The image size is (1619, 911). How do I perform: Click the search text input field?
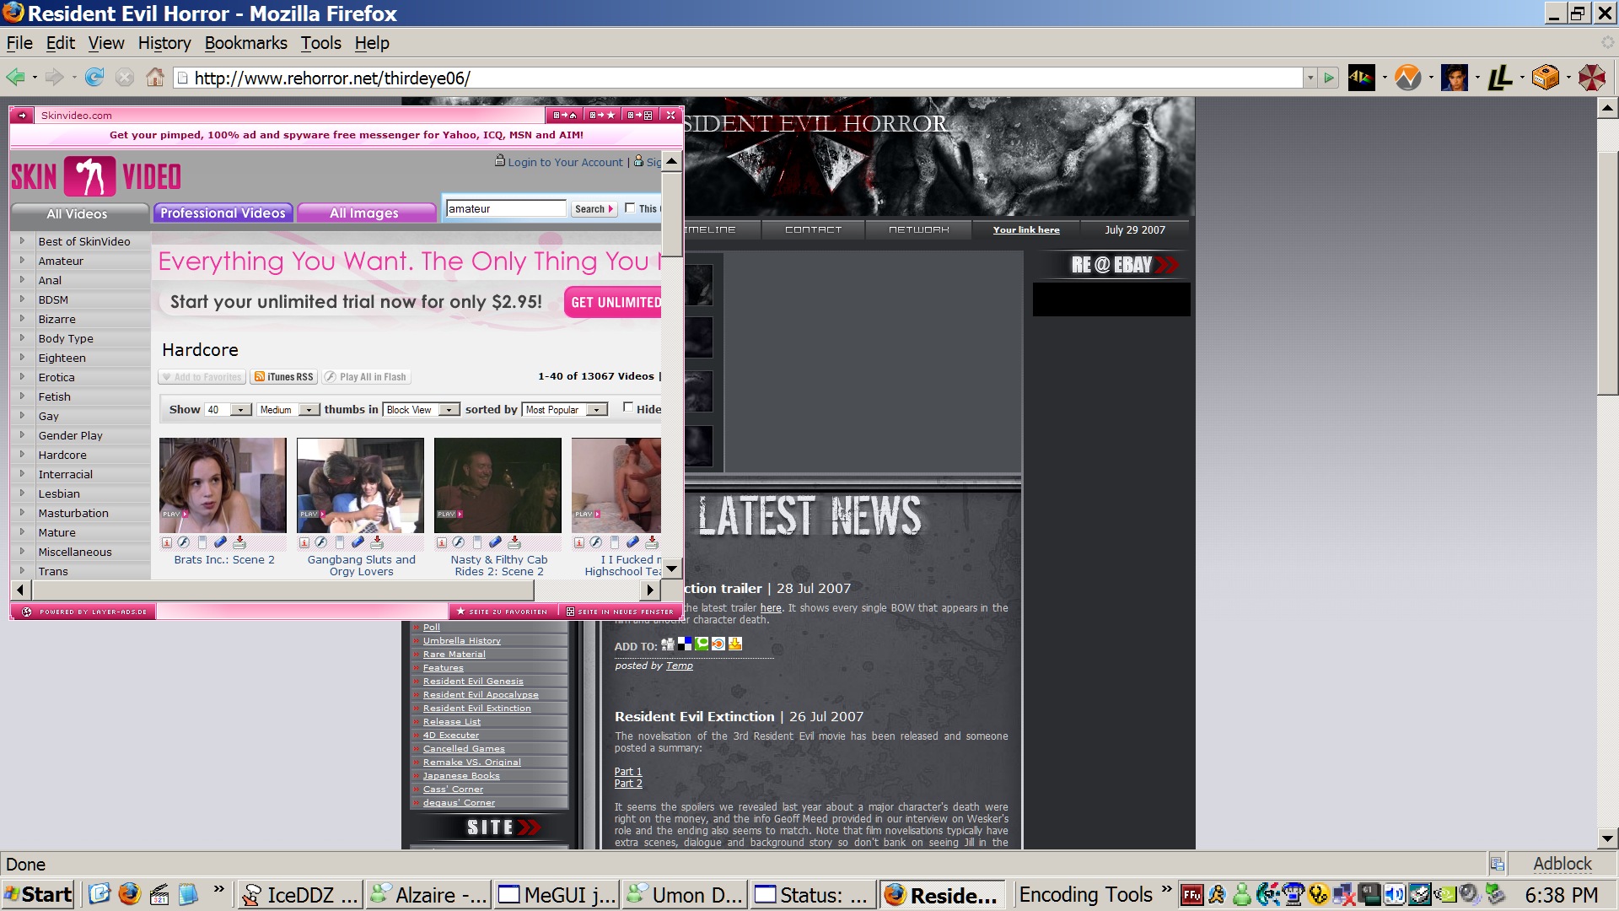tap(504, 208)
